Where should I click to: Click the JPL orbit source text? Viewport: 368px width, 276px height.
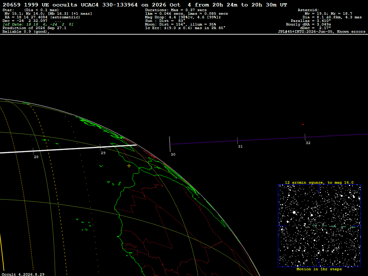coord(322,32)
